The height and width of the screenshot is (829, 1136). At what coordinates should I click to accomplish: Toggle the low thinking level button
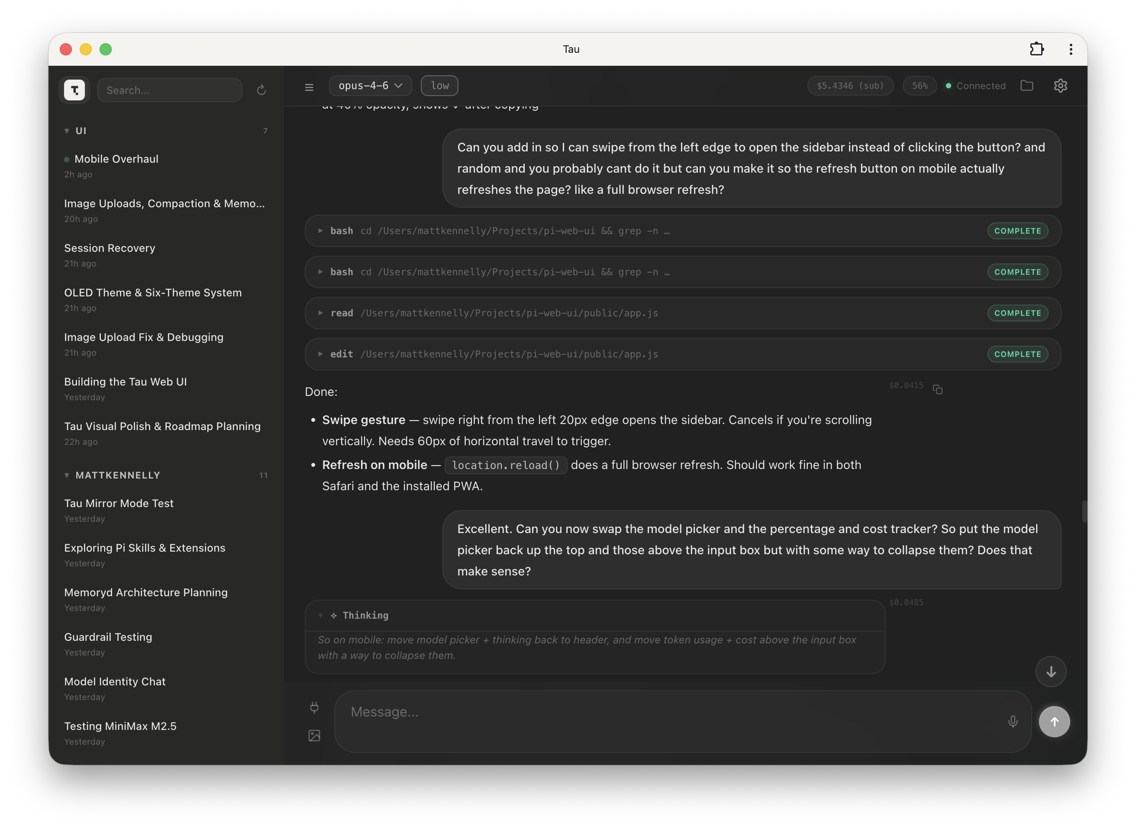(x=439, y=86)
